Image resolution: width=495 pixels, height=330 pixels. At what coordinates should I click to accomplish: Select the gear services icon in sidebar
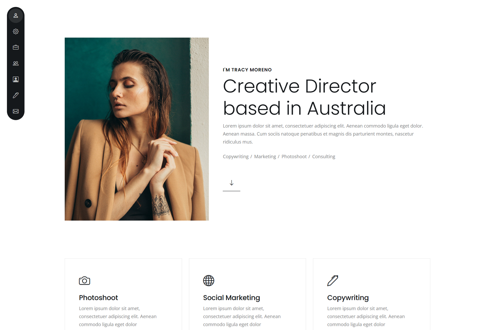click(x=16, y=32)
